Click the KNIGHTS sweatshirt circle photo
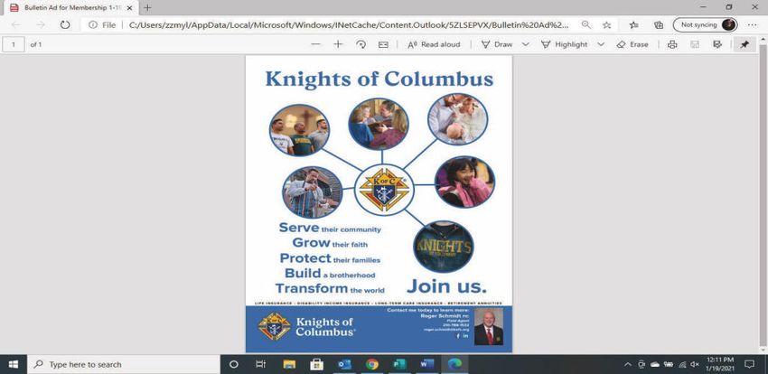 point(444,247)
